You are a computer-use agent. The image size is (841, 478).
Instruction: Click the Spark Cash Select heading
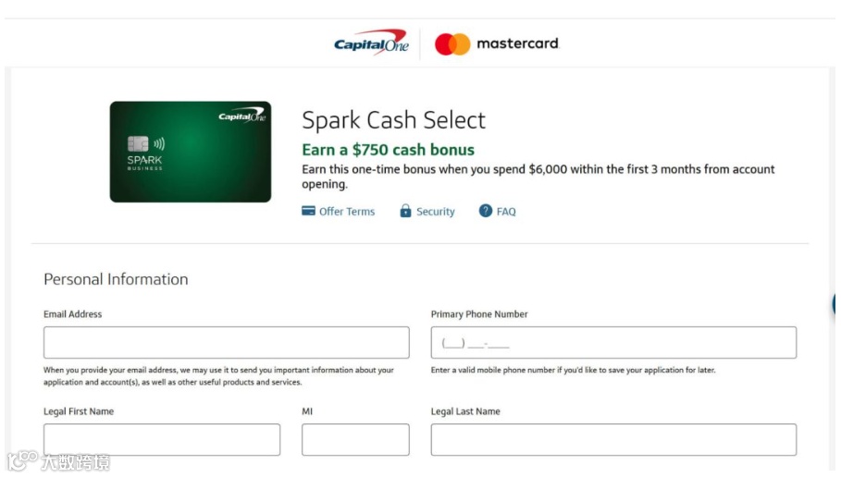click(x=393, y=120)
